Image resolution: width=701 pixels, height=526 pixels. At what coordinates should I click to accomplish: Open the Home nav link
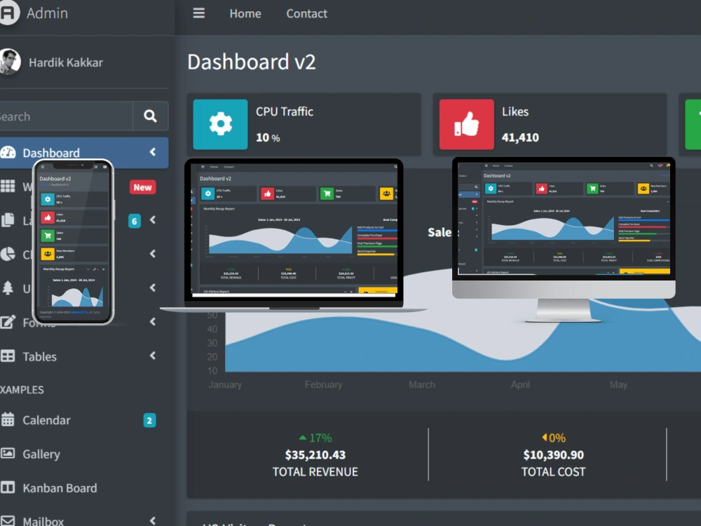point(245,14)
